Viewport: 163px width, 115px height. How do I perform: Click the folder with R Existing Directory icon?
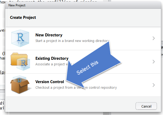point(20,62)
